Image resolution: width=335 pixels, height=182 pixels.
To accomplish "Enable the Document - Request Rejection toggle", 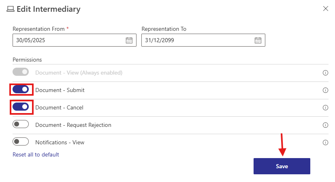I will 21,124.
